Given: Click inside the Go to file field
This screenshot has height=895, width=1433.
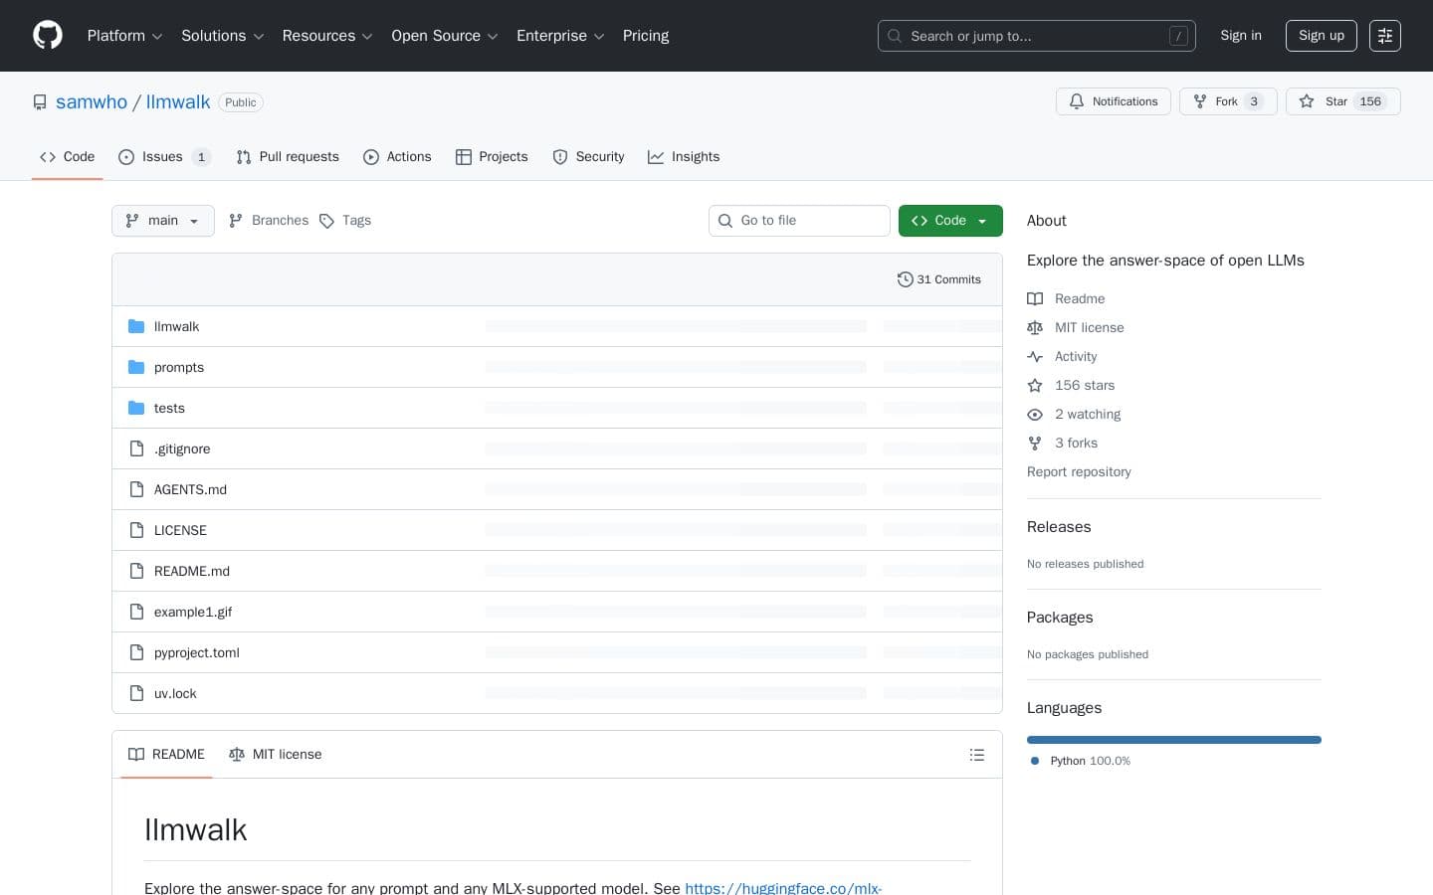Looking at the screenshot, I should pos(800,221).
